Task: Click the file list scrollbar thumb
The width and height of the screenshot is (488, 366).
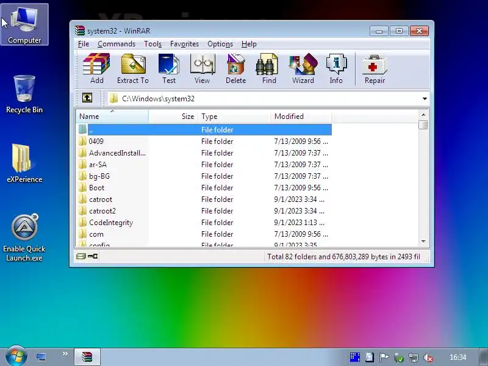Action: 423,124
